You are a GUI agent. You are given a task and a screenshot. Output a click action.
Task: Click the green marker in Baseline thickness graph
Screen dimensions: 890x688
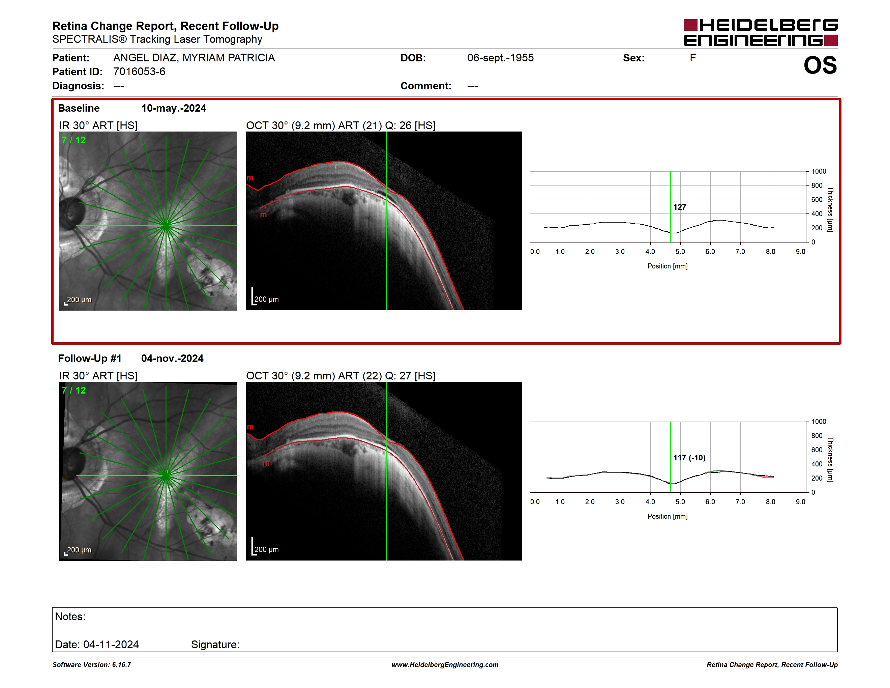(x=670, y=207)
